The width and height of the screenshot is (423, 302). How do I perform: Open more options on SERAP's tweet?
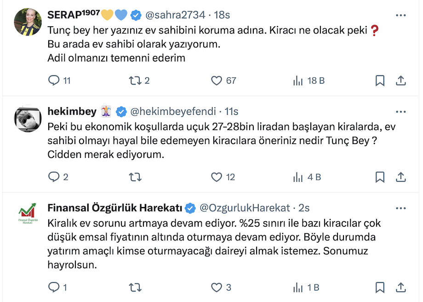point(401,15)
